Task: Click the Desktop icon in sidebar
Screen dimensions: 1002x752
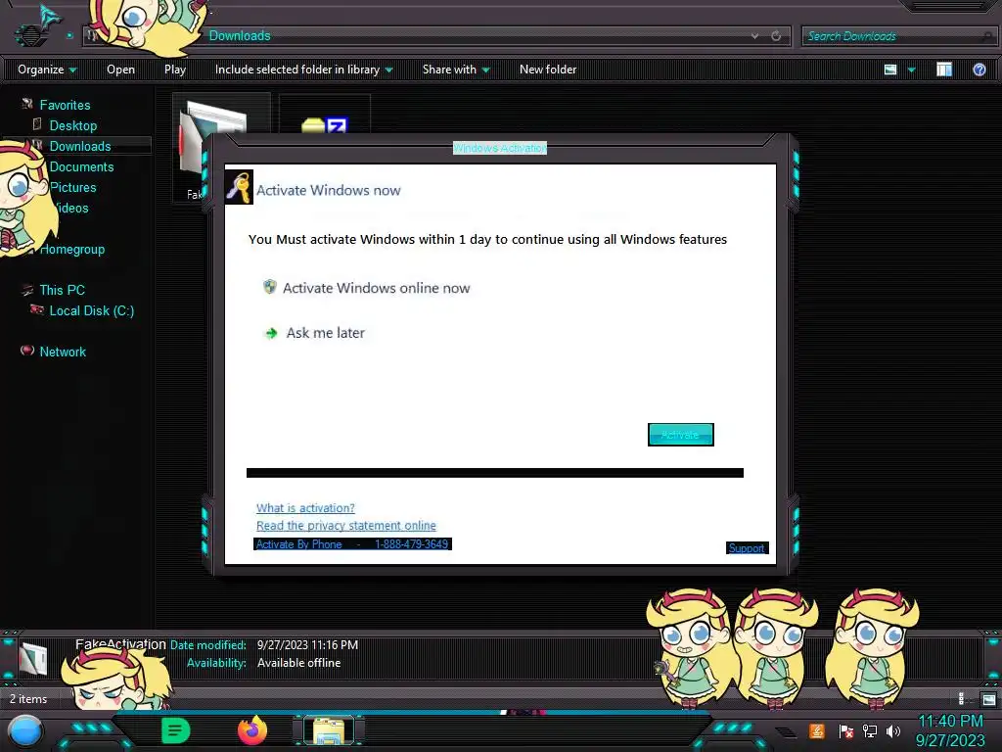Action: pyautogui.click(x=37, y=124)
